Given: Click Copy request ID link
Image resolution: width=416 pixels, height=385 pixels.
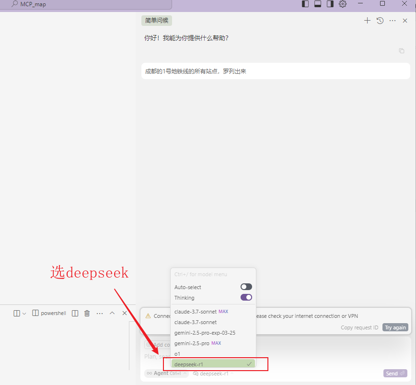Looking at the screenshot, I should pyautogui.click(x=359, y=327).
